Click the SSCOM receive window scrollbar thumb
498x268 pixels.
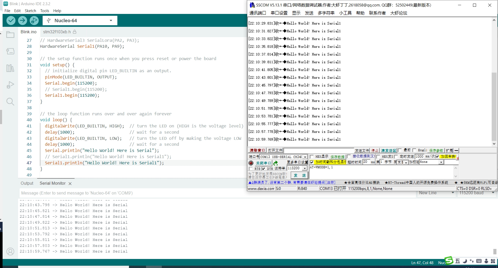494,106
